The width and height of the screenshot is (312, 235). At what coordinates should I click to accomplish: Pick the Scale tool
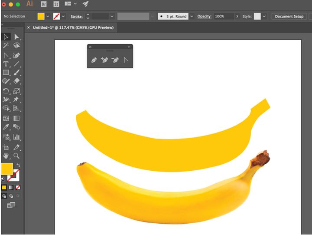[x=16, y=91]
